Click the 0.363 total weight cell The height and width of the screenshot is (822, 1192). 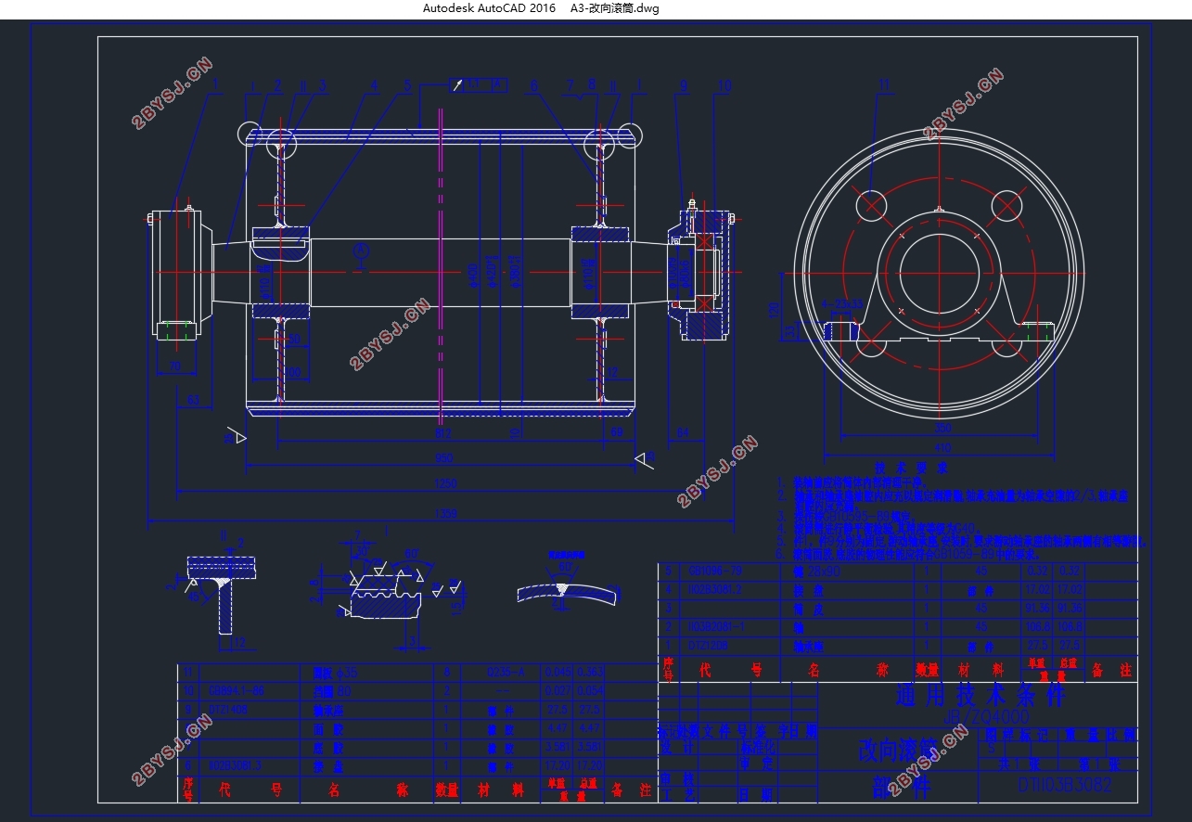[x=590, y=671]
